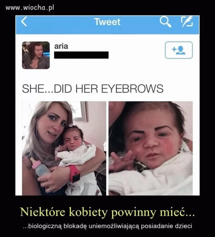The height and width of the screenshot is (237, 215).
Task: Compose a new tweet with the quill icon
Action: pyautogui.click(x=187, y=22)
